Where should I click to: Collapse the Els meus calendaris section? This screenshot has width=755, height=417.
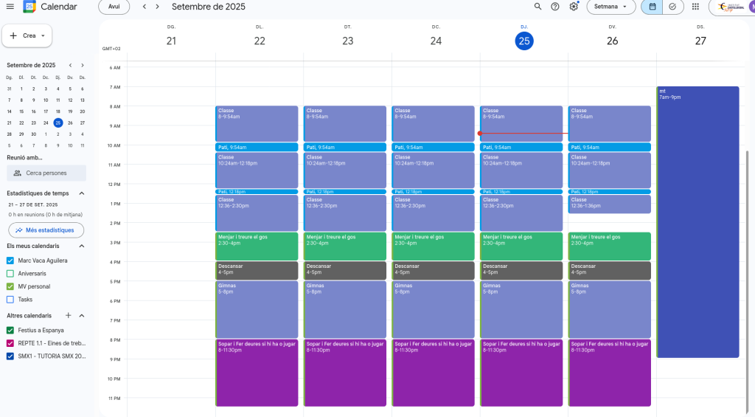point(81,246)
